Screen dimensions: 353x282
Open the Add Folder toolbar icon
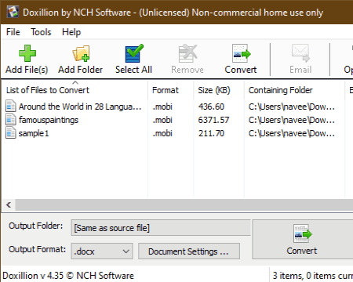tap(81, 53)
